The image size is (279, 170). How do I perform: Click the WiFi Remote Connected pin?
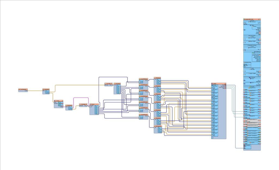tap(256, 55)
